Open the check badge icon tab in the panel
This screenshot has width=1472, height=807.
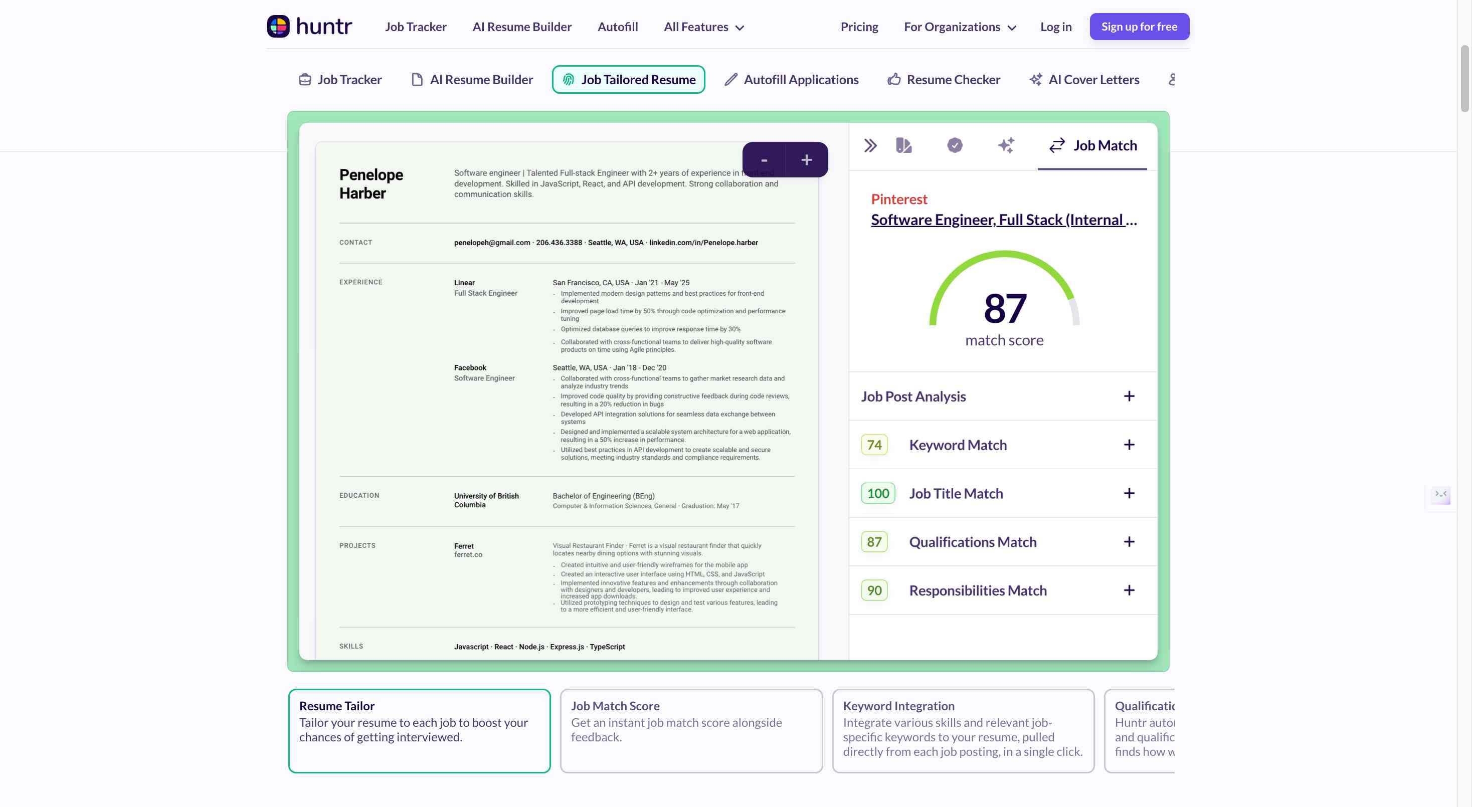click(954, 146)
